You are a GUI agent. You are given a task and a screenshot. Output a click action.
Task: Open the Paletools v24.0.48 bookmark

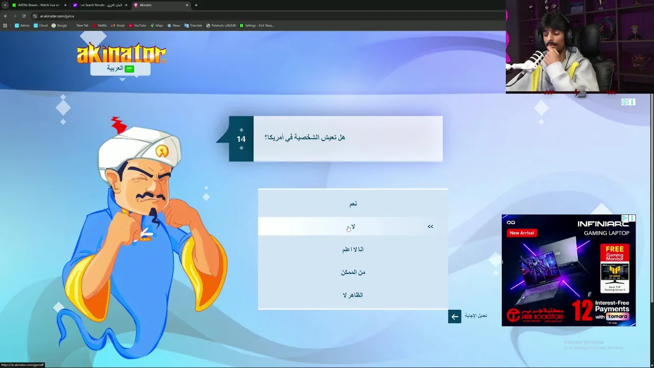click(x=221, y=26)
